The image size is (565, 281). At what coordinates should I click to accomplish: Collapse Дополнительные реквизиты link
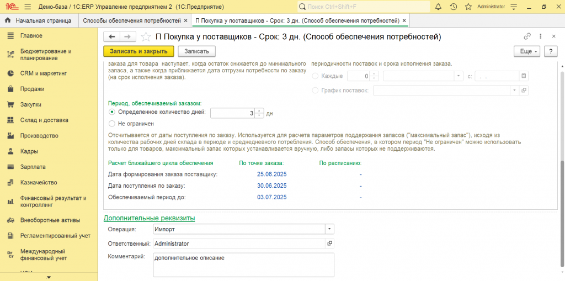coord(149,218)
